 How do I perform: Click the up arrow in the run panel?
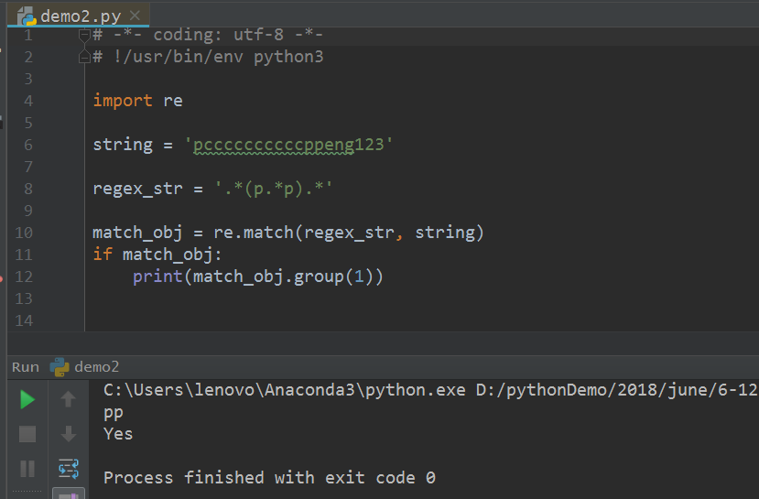69,399
